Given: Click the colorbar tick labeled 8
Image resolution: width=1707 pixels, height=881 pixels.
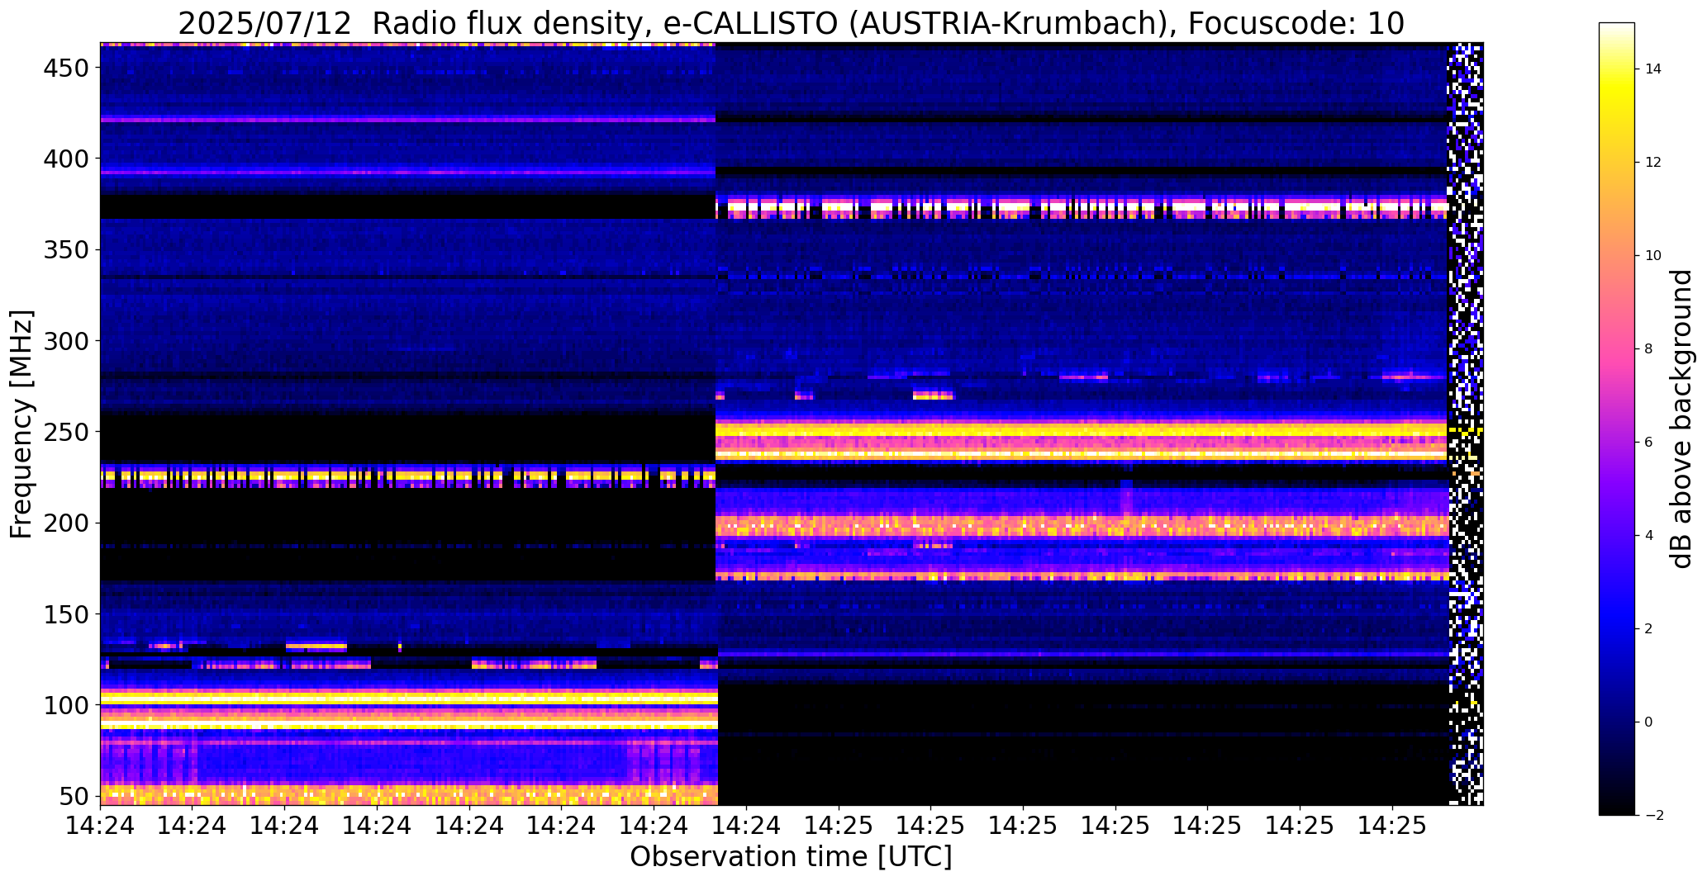Looking at the screenshot, I should coord(1648,349).
